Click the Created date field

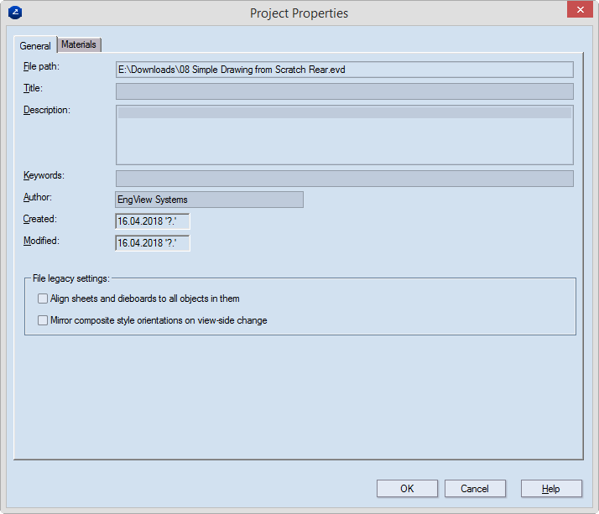click(x=152, y=221)
